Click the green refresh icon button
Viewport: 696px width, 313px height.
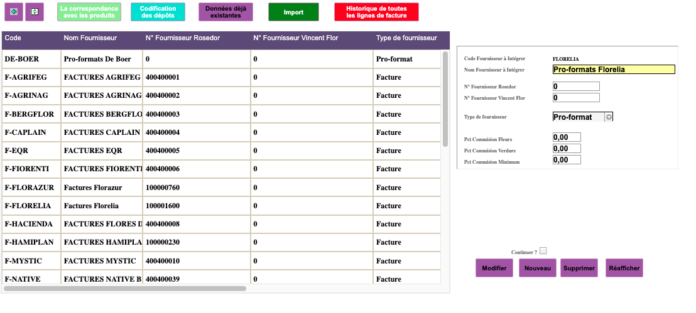(35, 11)
